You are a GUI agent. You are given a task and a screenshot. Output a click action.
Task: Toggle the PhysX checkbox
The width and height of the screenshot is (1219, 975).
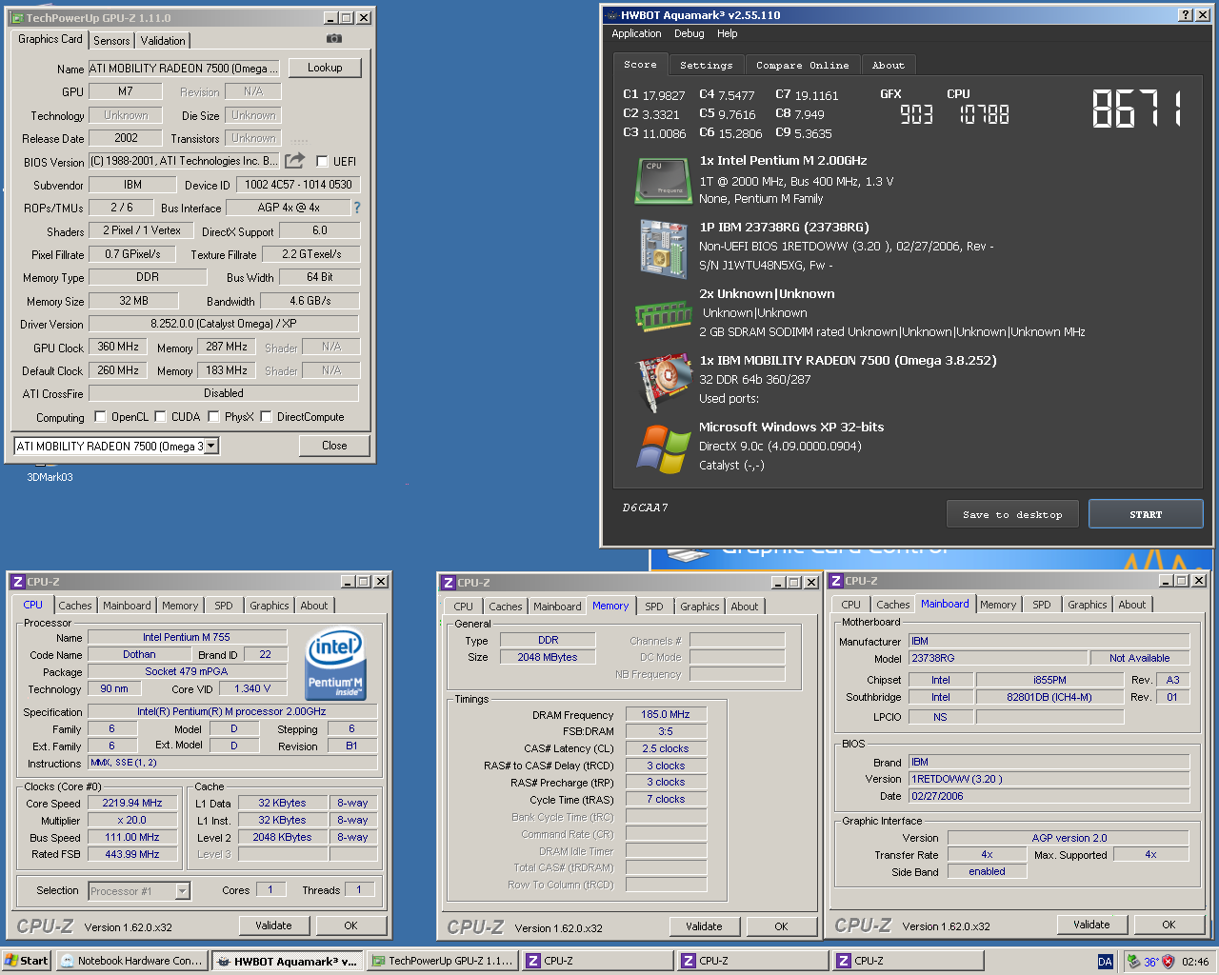click(x=214, y=416)
